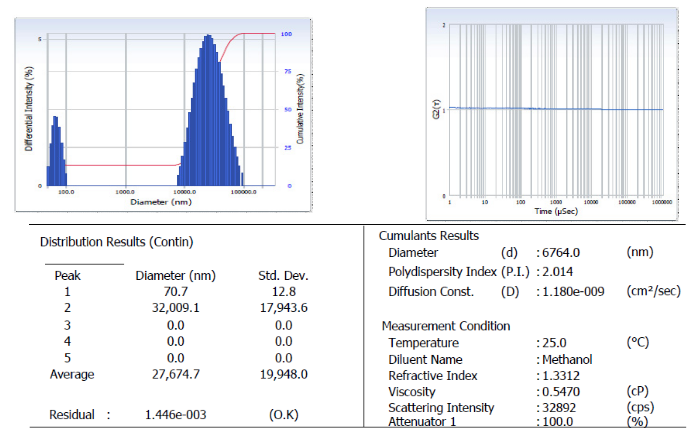Click the Scattering Intensity value 32892
698x438 pixels.
[559, 408]
